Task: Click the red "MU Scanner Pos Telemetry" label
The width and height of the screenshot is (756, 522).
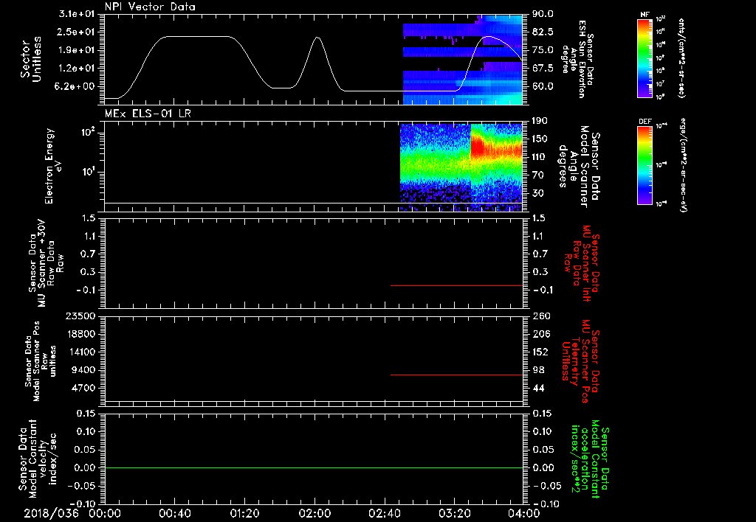Action: [581, 361]
